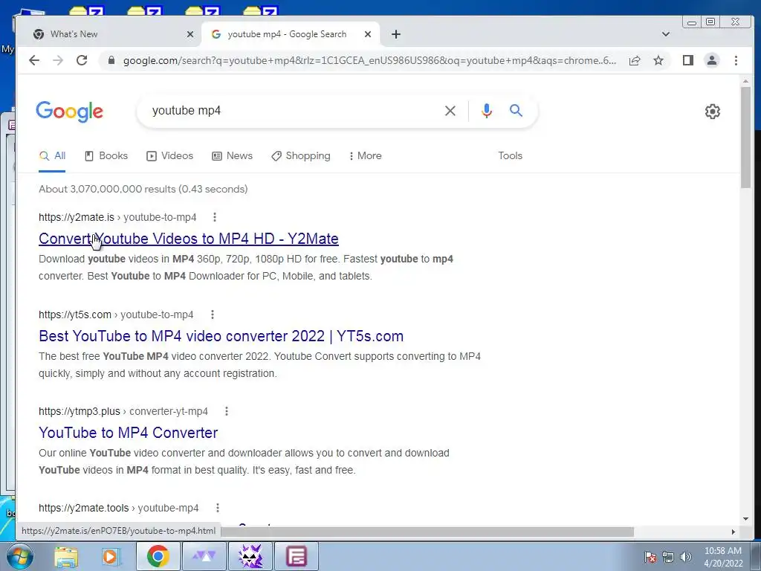Show Videos results
This screenshot has width=761, height=571.
[170, 156]
